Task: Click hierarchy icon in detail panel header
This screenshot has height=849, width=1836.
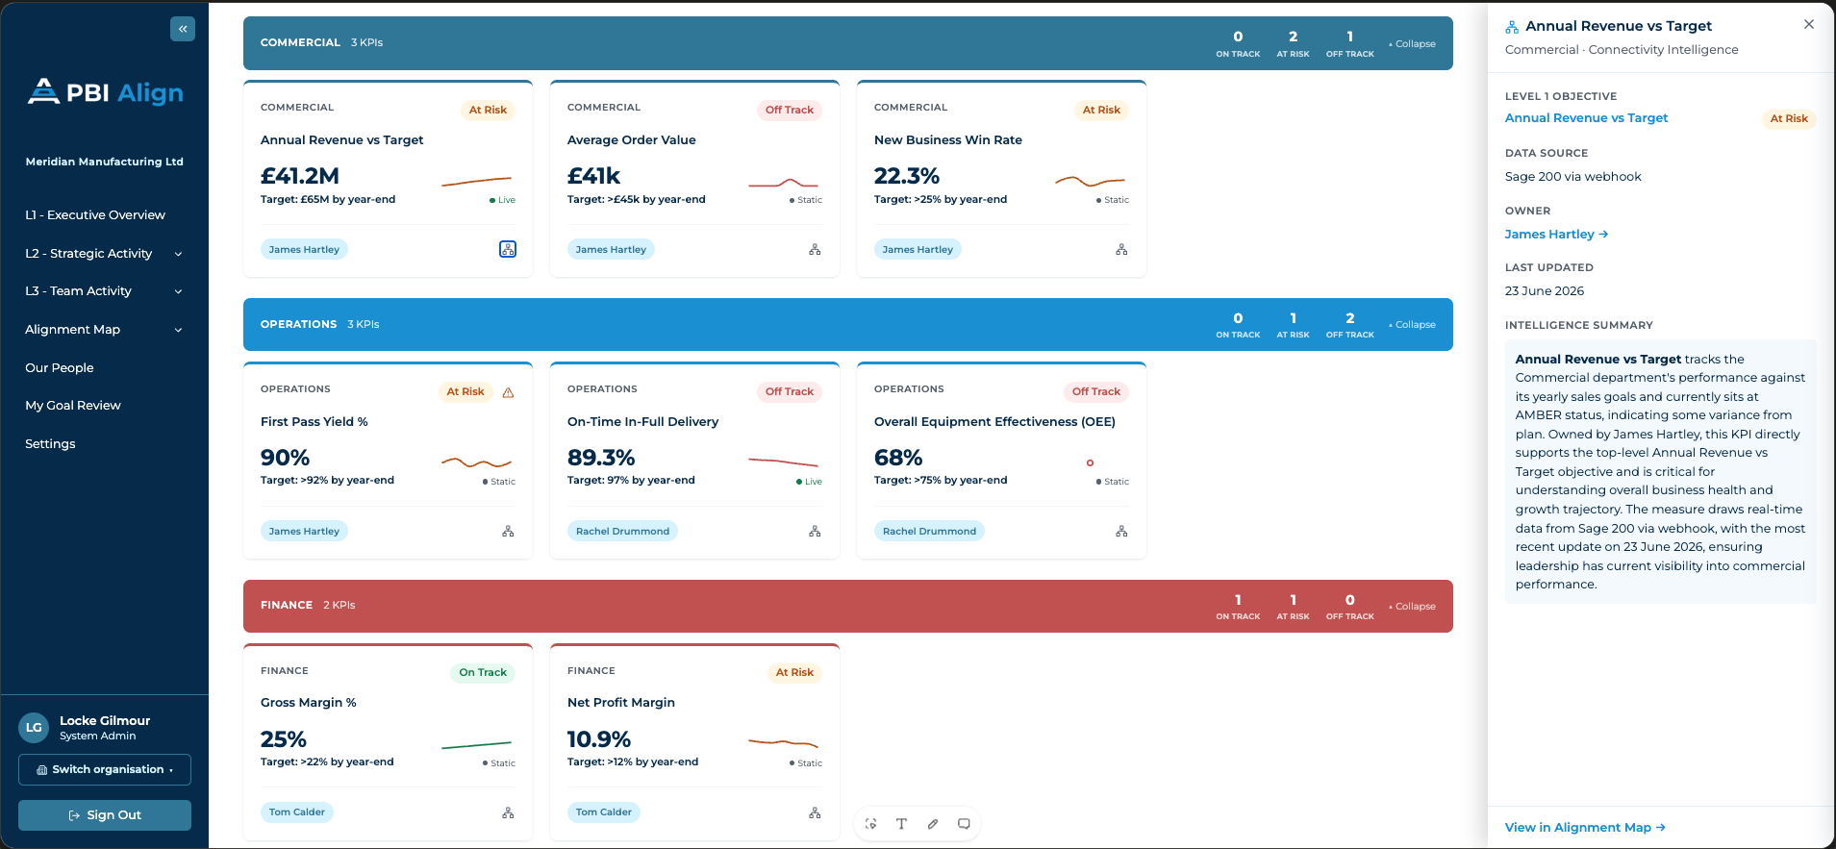Action: [1512, 27]
